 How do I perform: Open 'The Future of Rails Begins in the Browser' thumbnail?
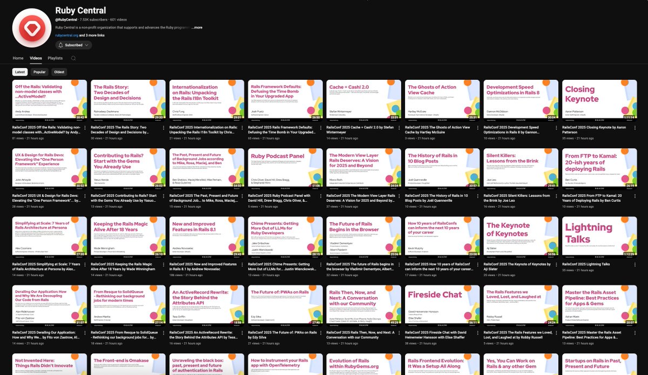coord(363,237)
